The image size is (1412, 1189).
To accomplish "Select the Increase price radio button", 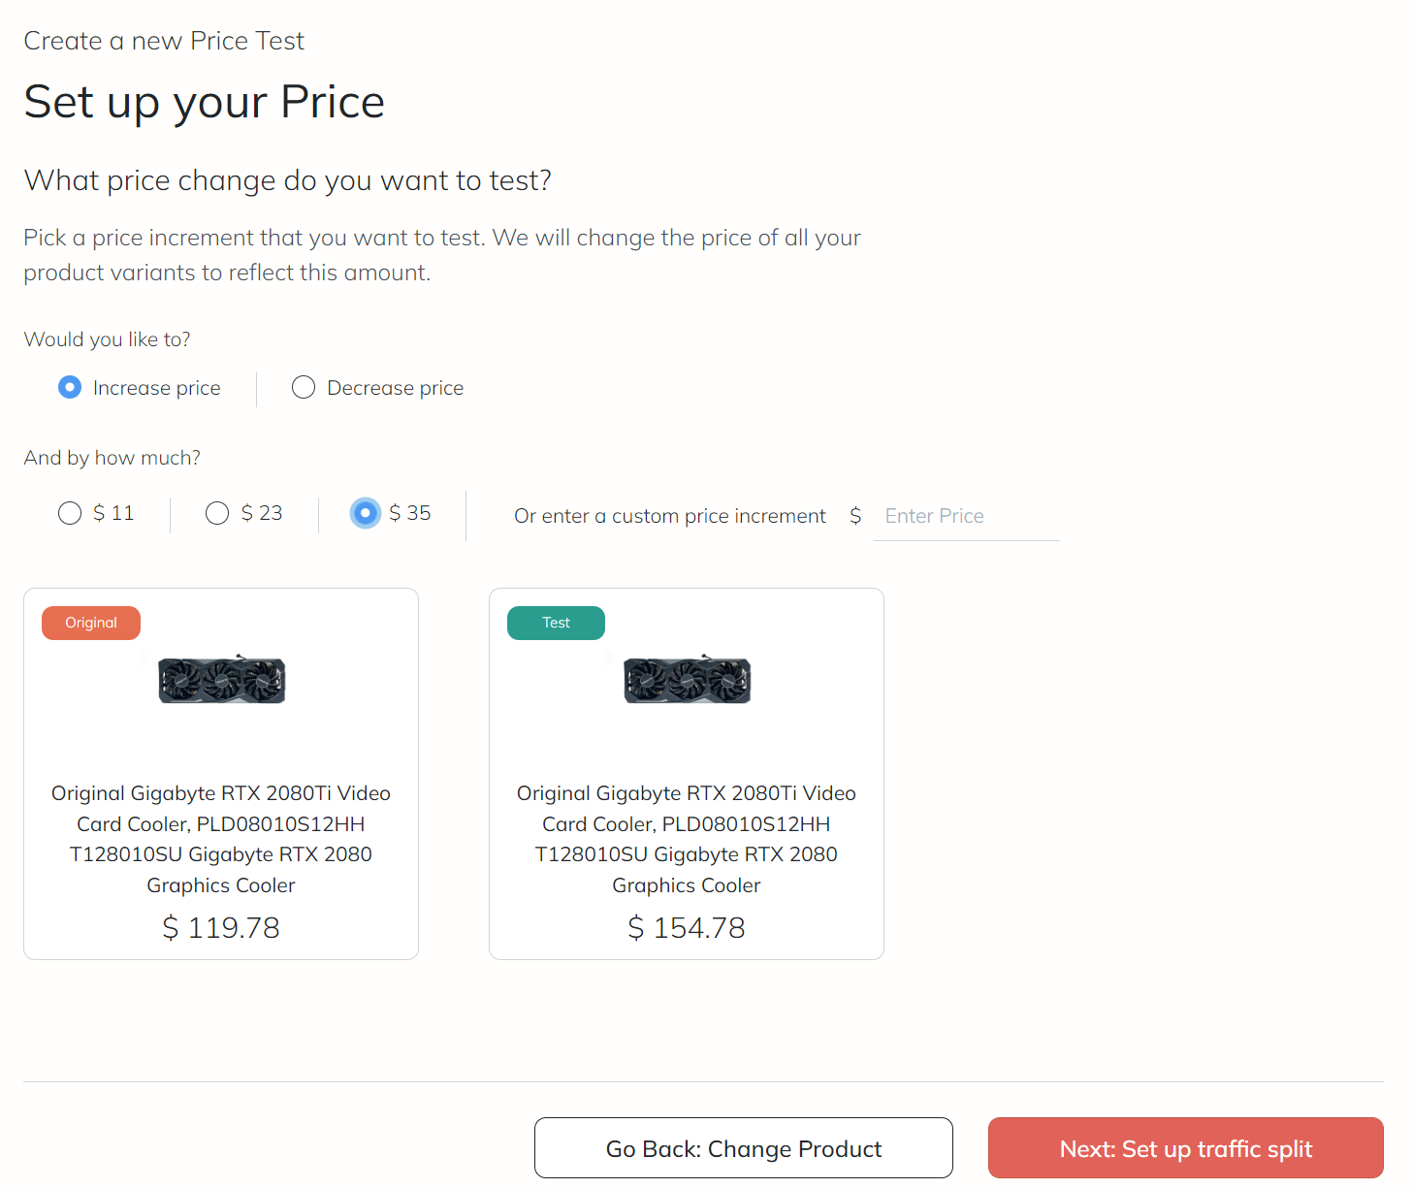I will 70,388.
